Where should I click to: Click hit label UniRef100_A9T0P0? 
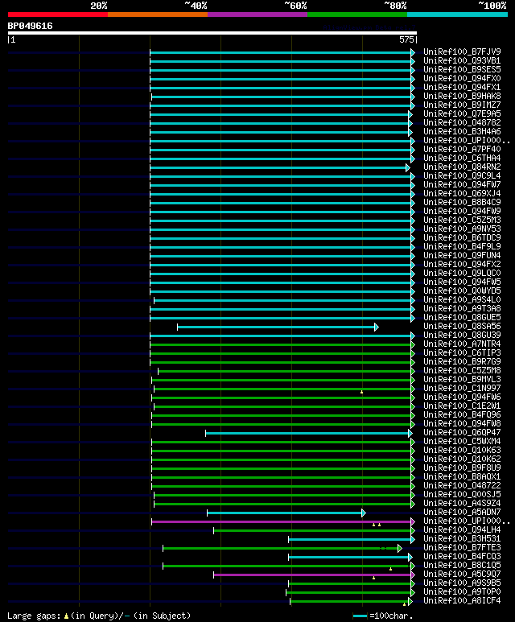coord(462,592)
